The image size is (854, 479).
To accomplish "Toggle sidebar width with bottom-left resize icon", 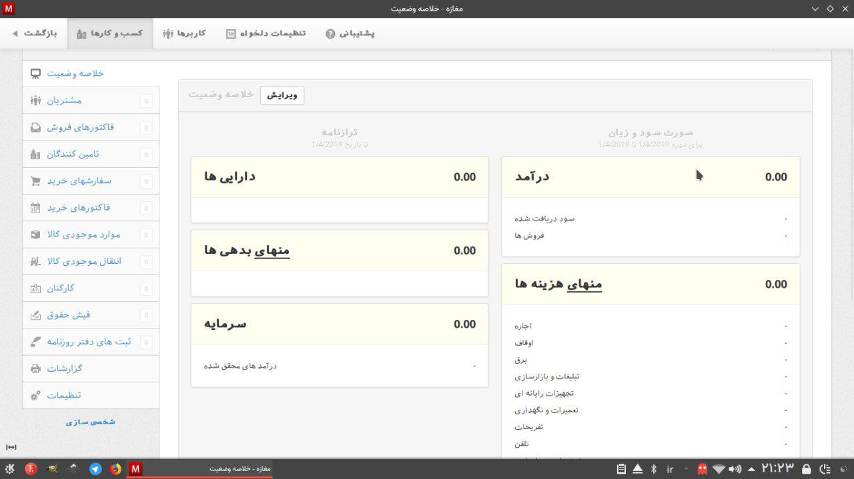I will [x=11, y=447].
